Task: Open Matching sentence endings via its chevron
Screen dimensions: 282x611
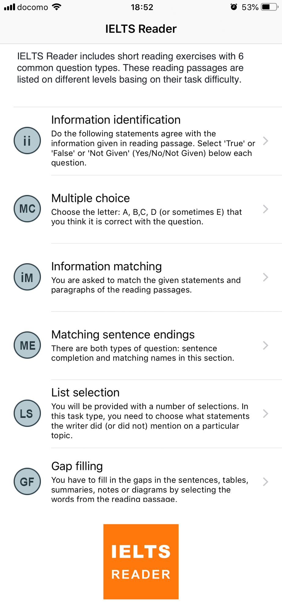Action: point(266,346)
